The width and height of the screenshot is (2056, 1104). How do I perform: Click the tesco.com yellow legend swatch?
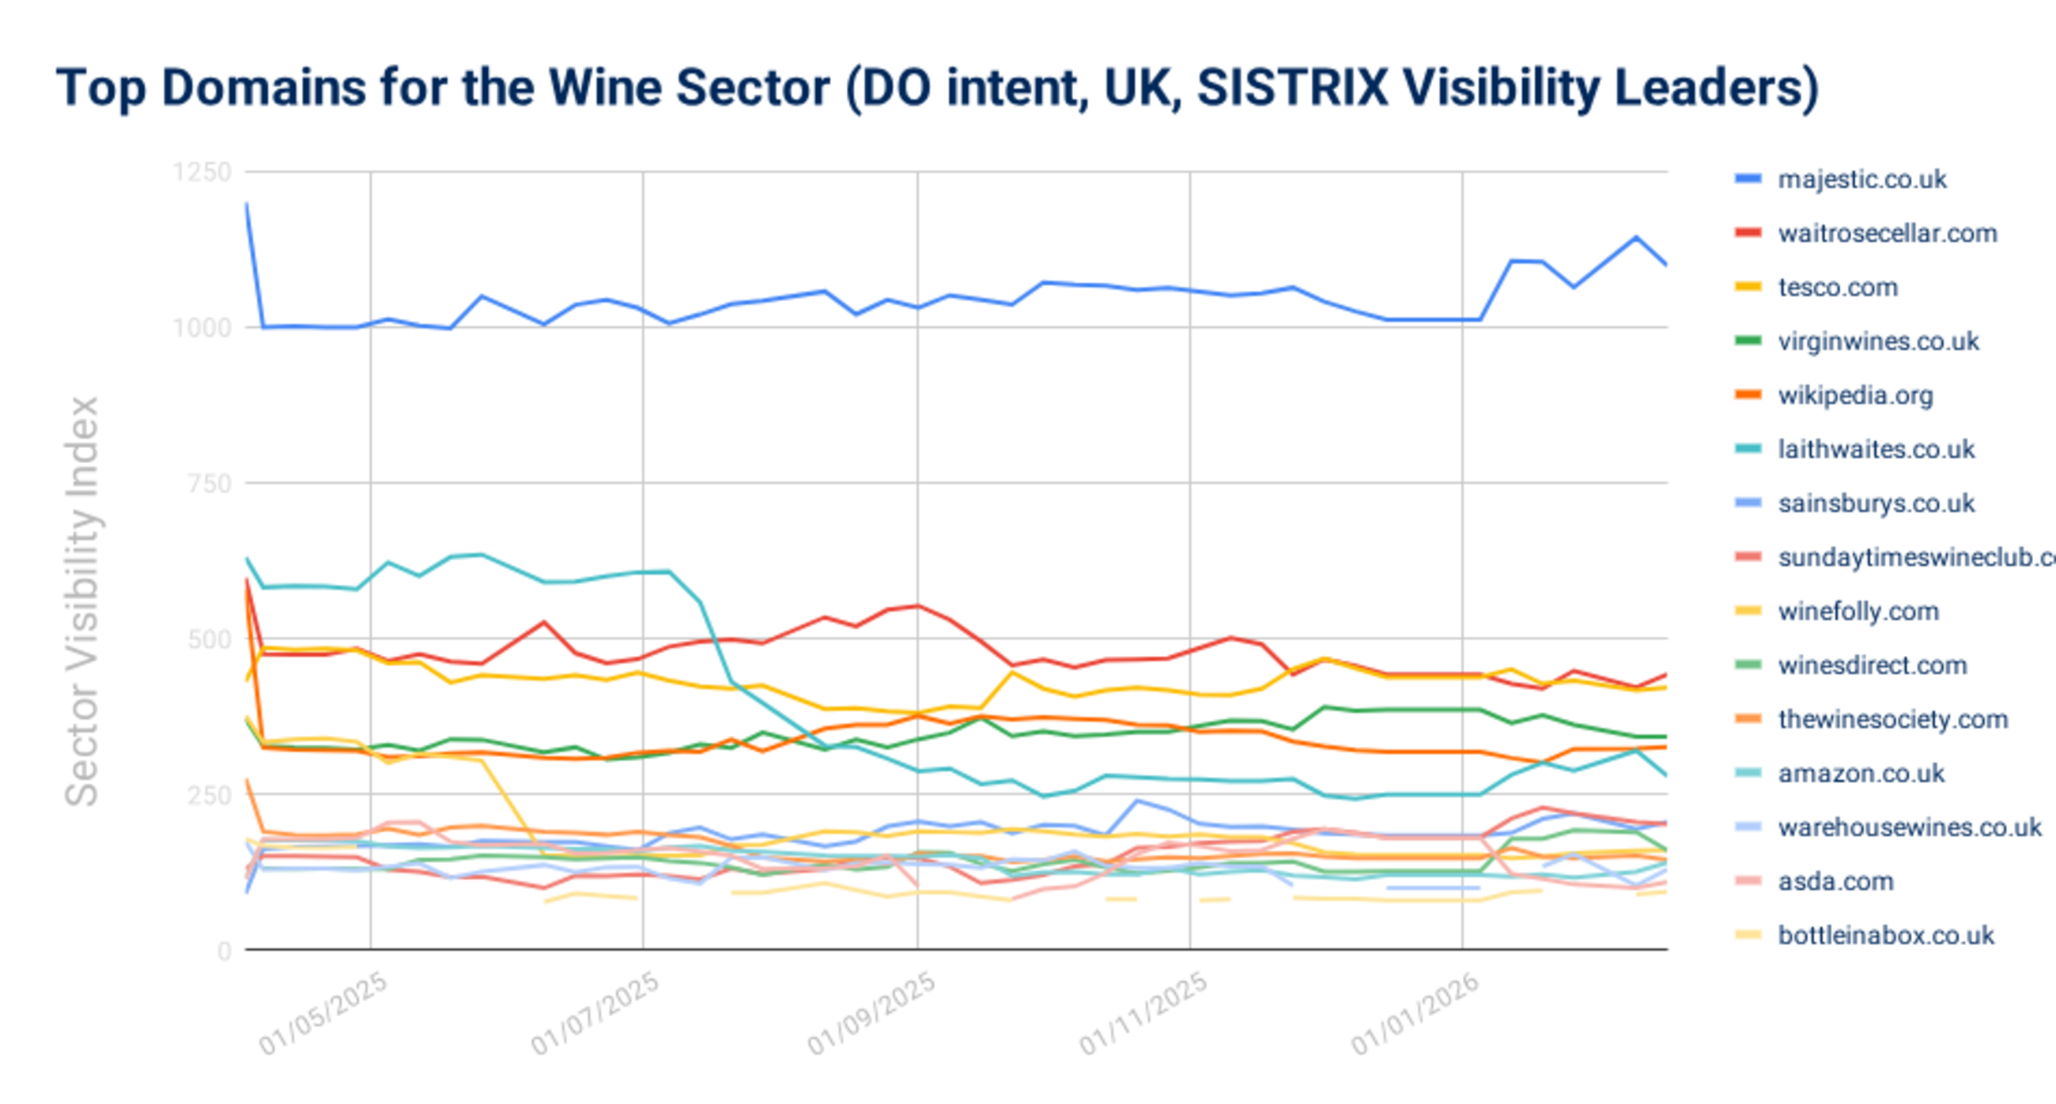pyautogui.click(x=1748, y=287)
